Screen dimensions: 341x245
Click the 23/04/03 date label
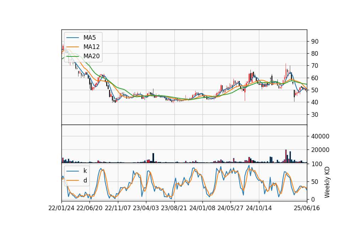point(146,208)
